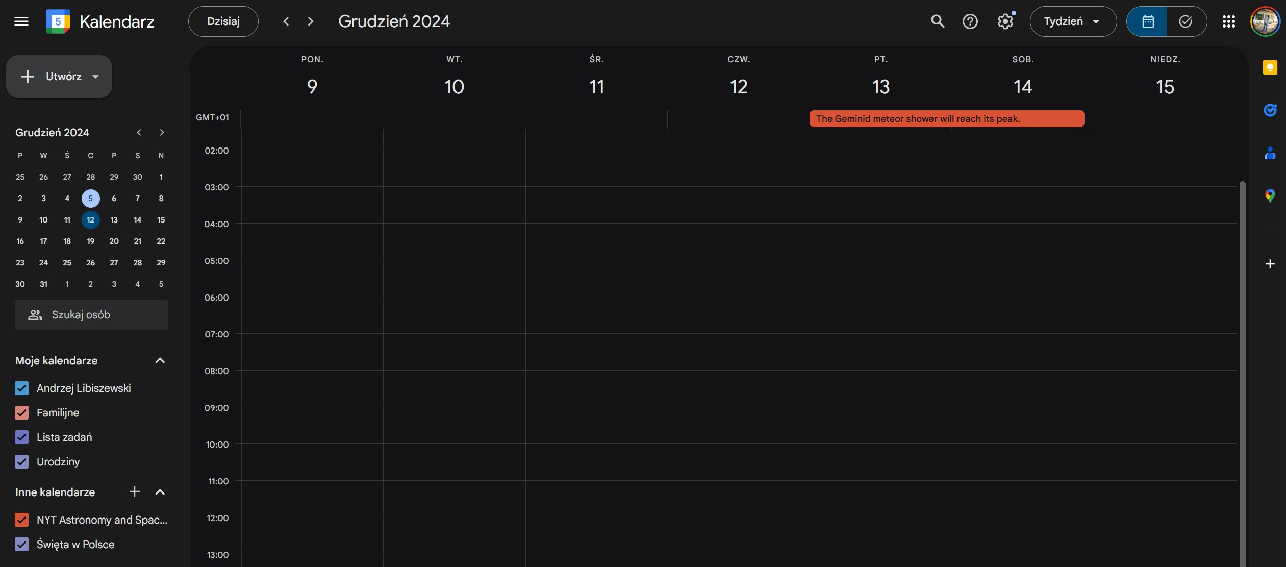Switch to the calendar view tab
Screen dimensions: 1286x567
(1147, 21)
